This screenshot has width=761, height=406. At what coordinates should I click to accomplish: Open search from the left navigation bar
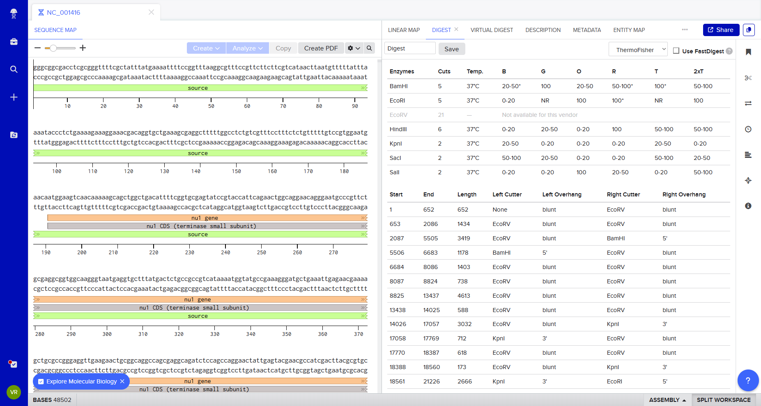pos(14,69)
